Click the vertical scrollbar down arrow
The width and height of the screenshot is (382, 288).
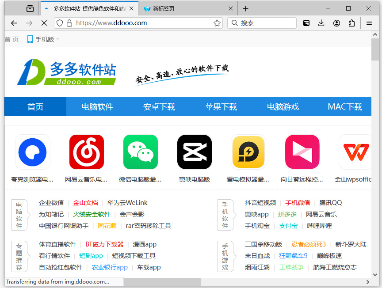pos(375,275)
